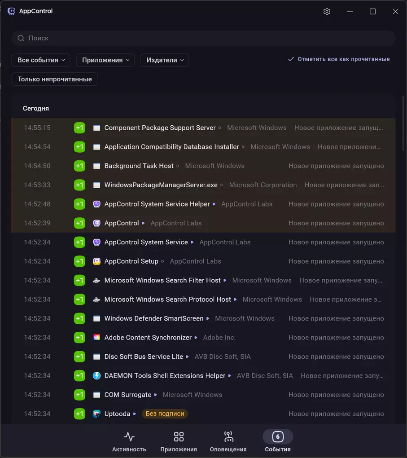Open the "Приложения" bottom tab
The image size is (407, 458).
(x=179, y=442)
